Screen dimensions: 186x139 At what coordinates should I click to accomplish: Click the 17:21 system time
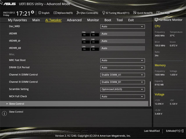[23, 13]
